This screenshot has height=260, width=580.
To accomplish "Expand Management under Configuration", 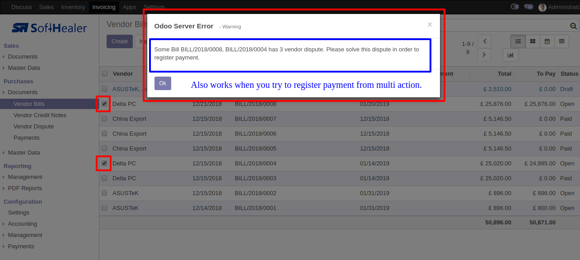I will [25, 235].
